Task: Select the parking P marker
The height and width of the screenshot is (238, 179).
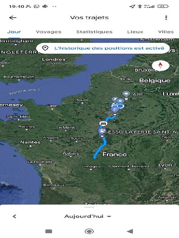Action: (115, 109)
